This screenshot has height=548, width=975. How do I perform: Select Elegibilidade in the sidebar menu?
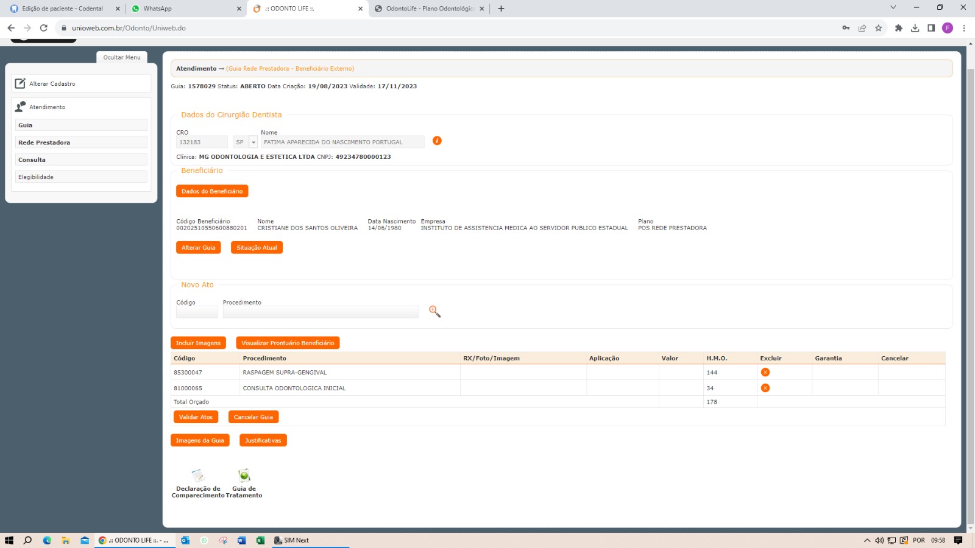tap(82, 177)
